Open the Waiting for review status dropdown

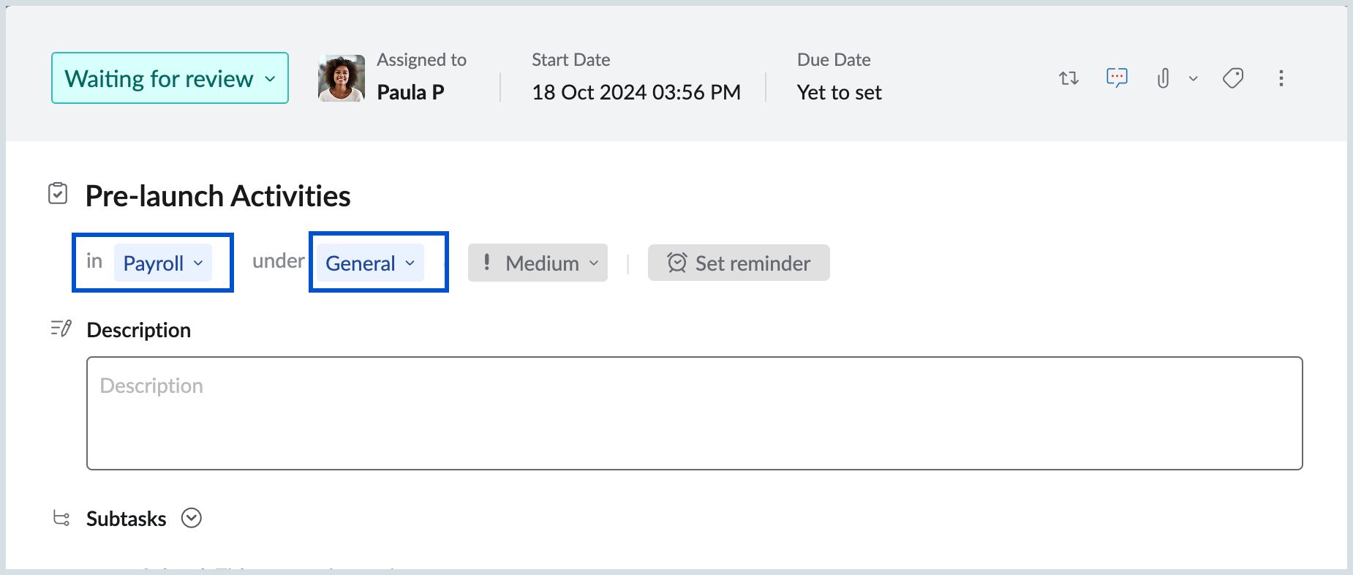coord(170,78)
